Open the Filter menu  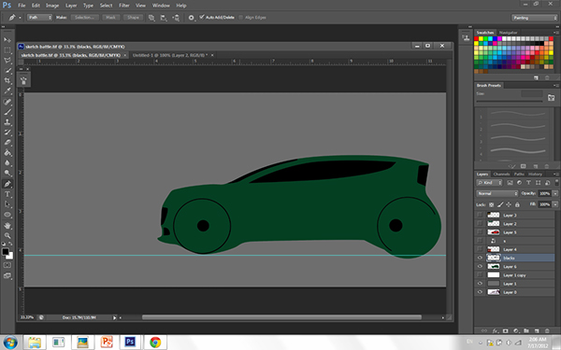(x=124, y=6)
